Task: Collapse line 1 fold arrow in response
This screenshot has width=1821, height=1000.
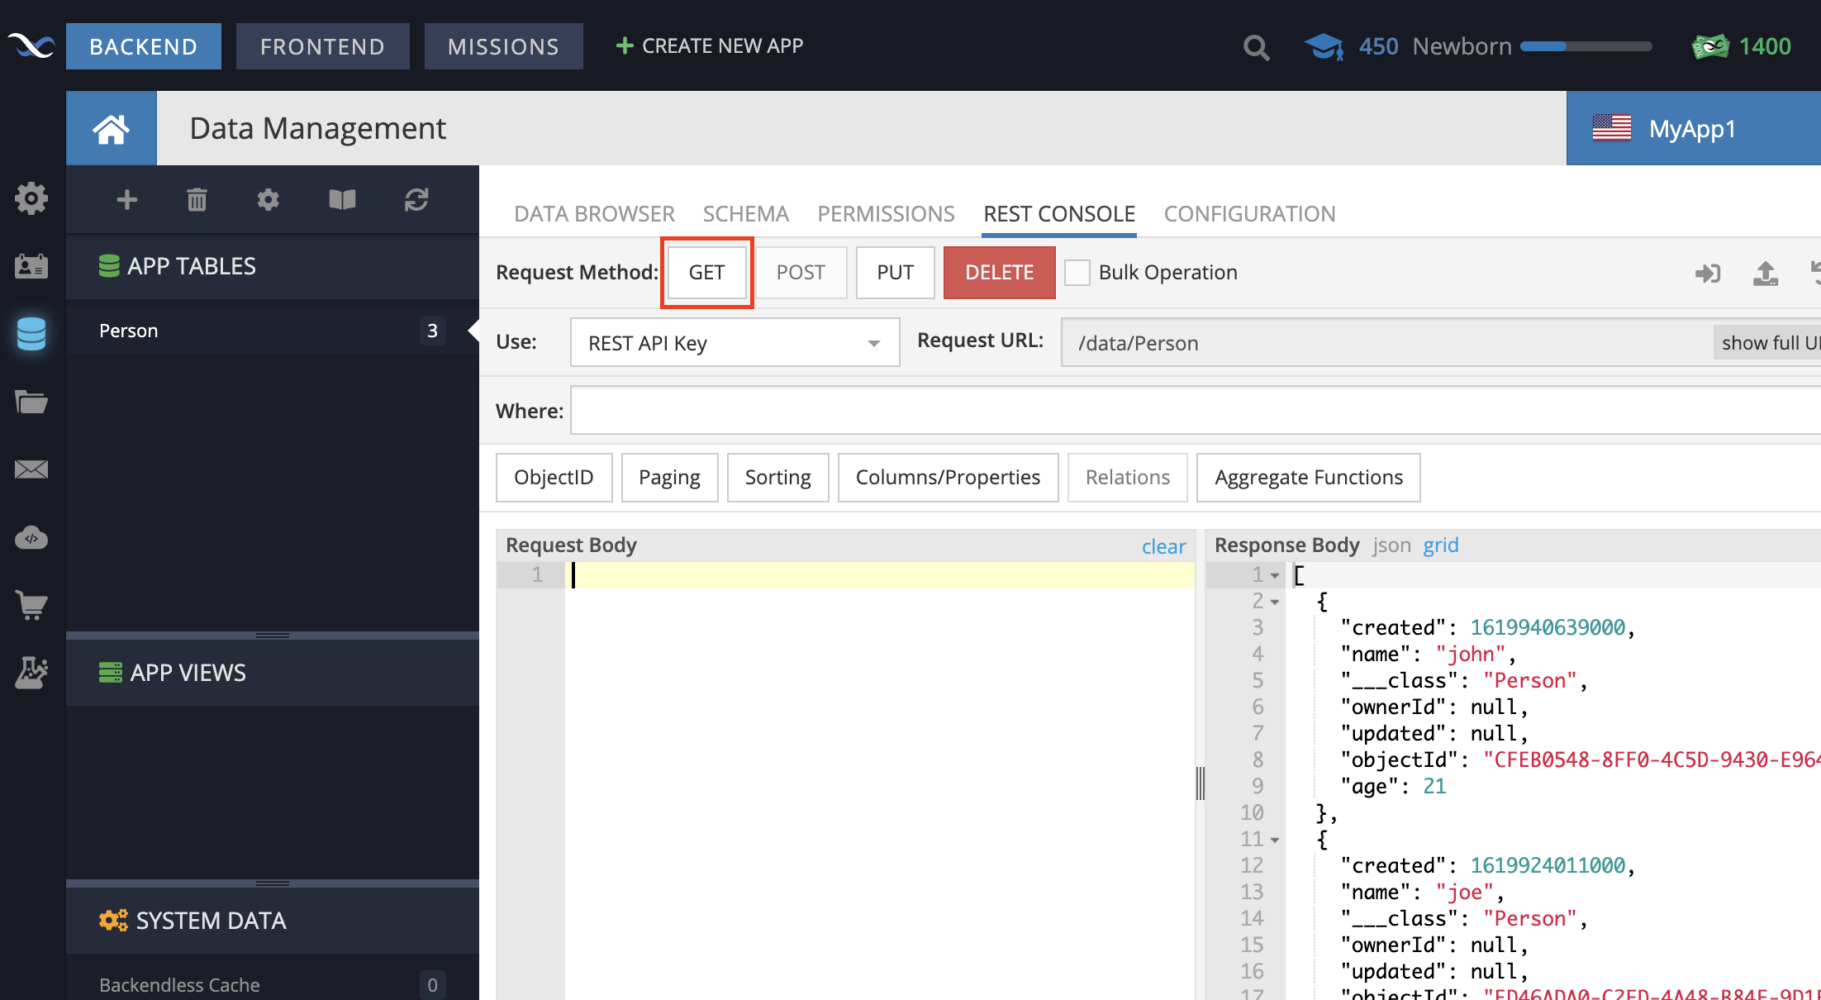Action: (1275, 575)
